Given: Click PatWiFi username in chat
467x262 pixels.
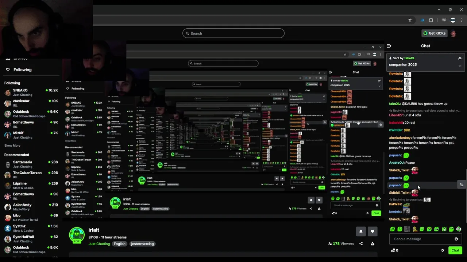Looking at the screenshot, I should click(395, 204).
